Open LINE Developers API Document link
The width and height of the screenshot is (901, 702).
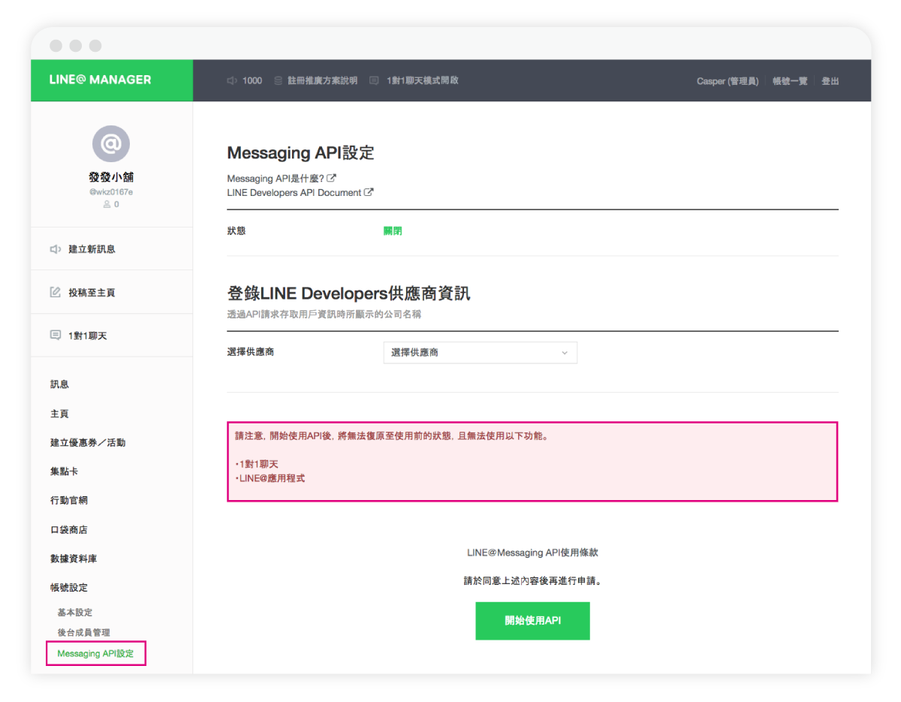294,193
